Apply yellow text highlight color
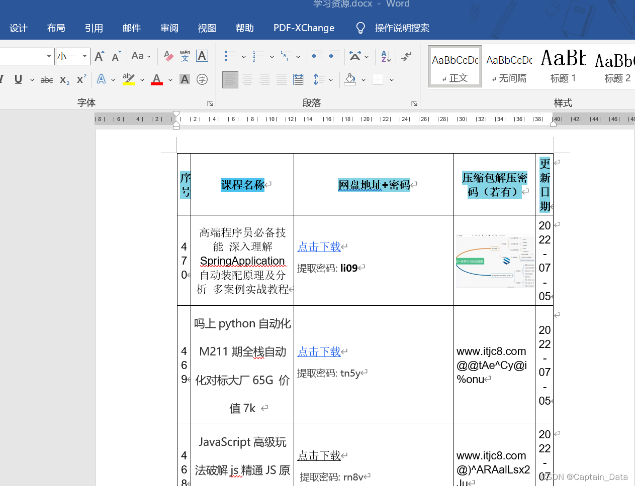Image resolution: width=635 pixels, height=486 pixels. [x=129, y=79]
